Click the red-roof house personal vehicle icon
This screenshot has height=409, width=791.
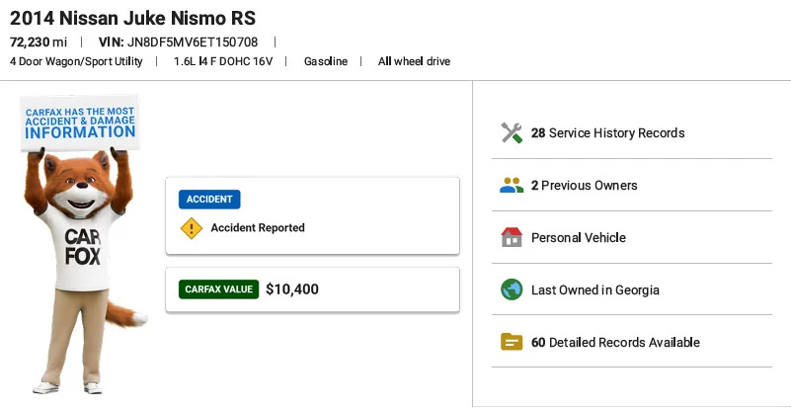(512, 237)
